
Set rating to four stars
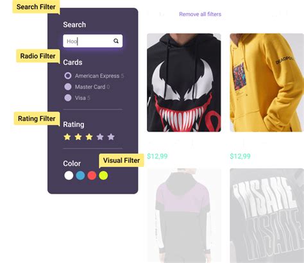[100, 137]
